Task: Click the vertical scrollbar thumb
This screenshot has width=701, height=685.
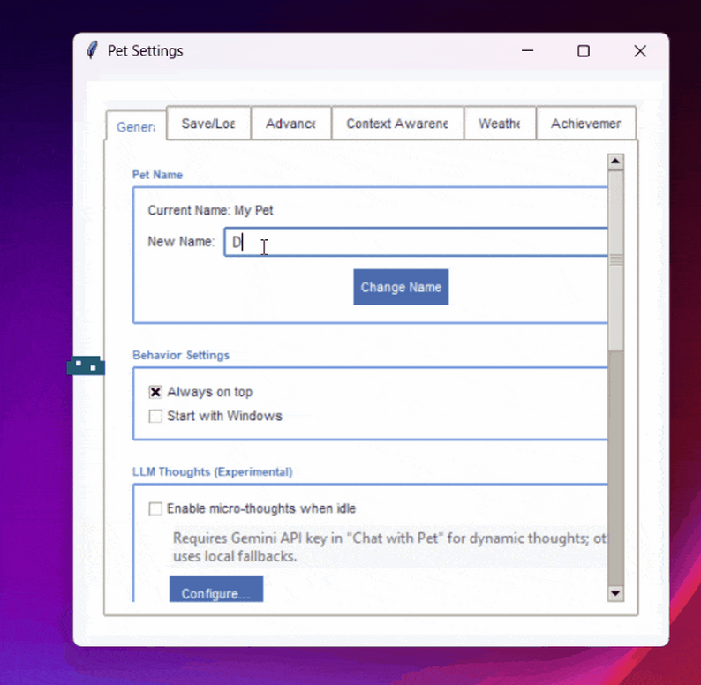Action: [615, 260]
